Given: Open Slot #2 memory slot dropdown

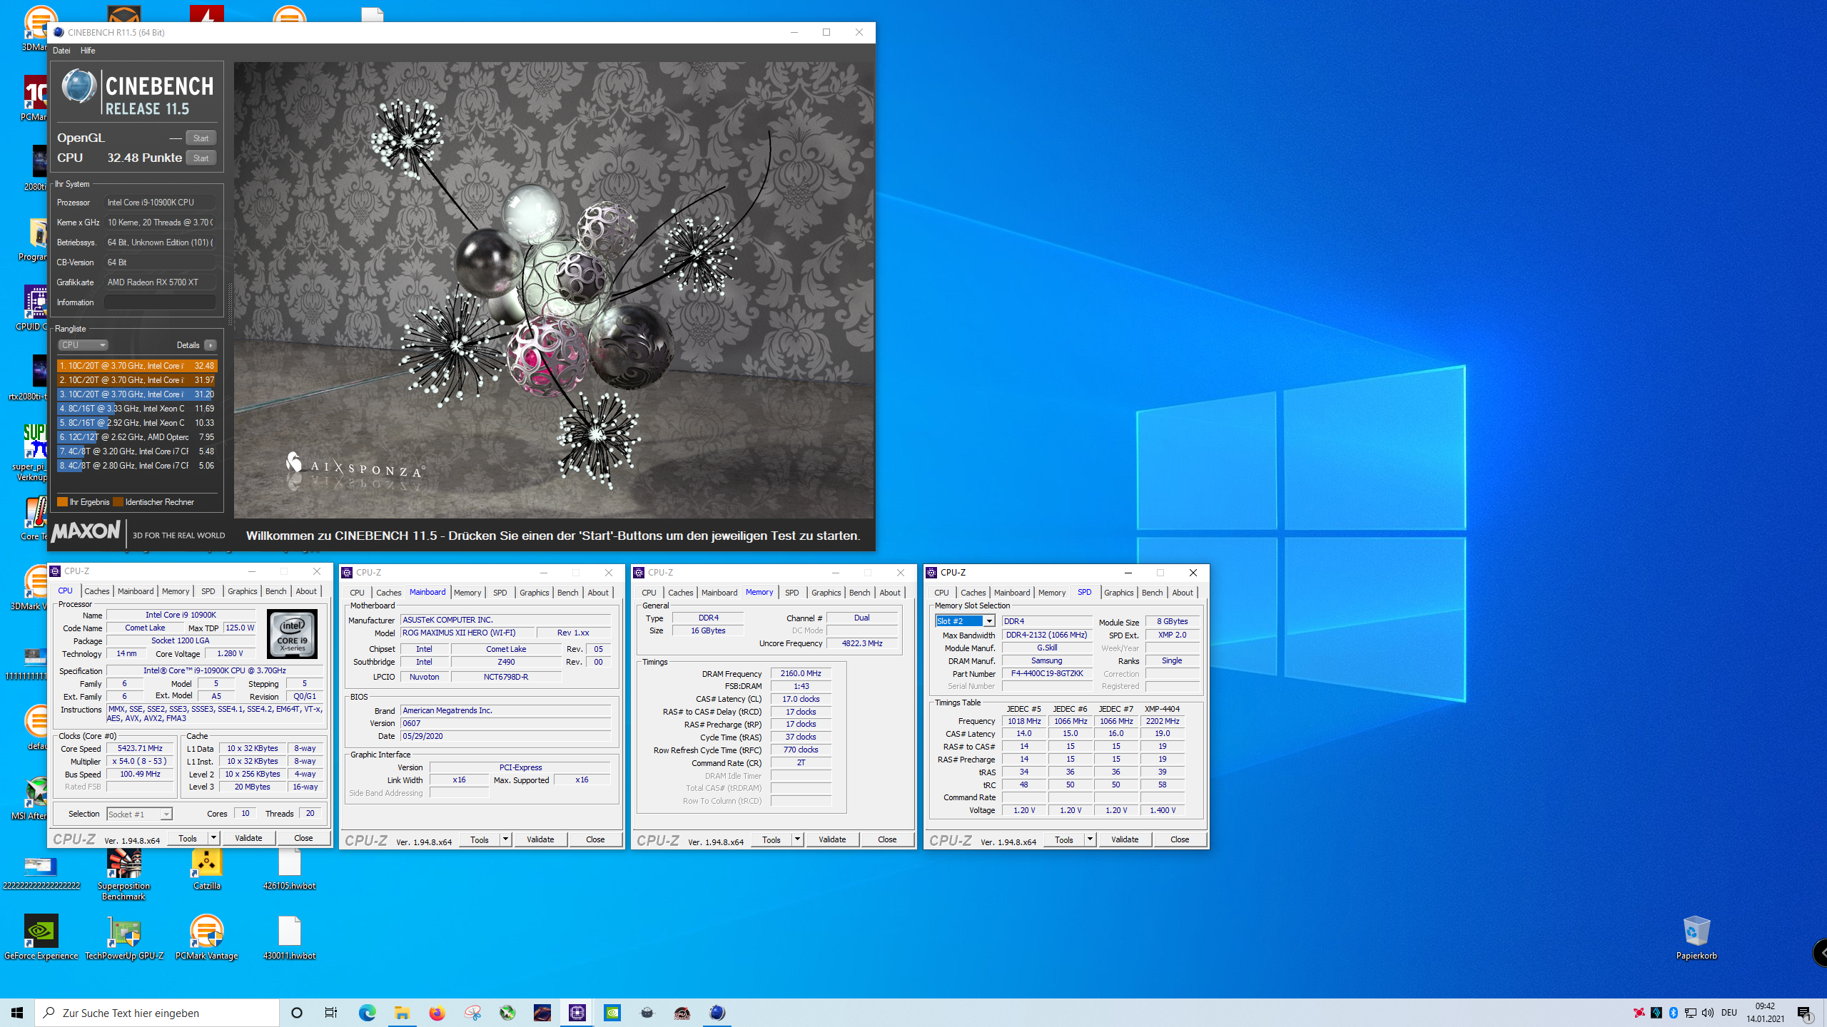Looking at the screenshot, I should pos(965,621).
